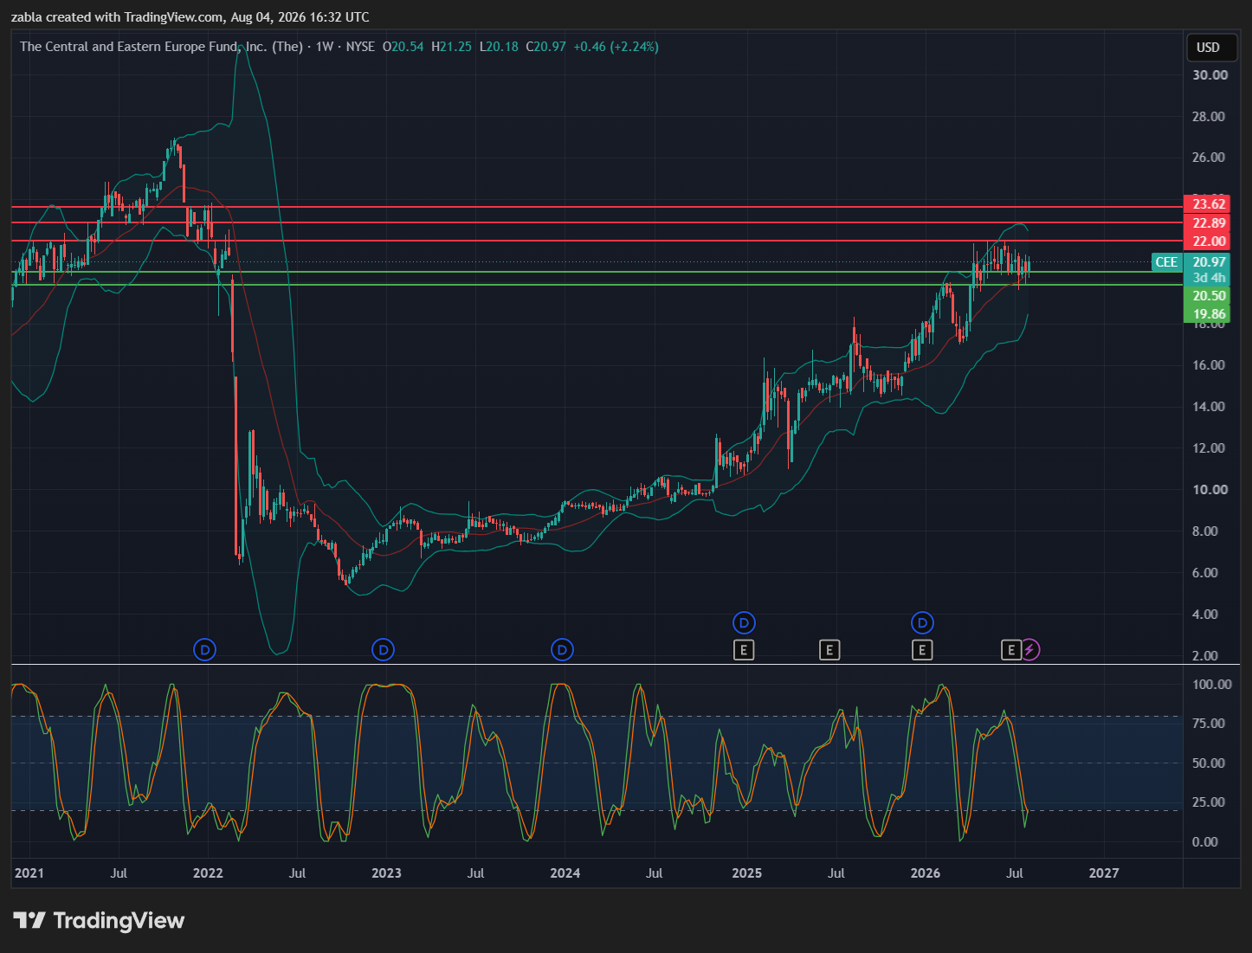
Task: Click the TradingView logo
Action: coord(99,920)
